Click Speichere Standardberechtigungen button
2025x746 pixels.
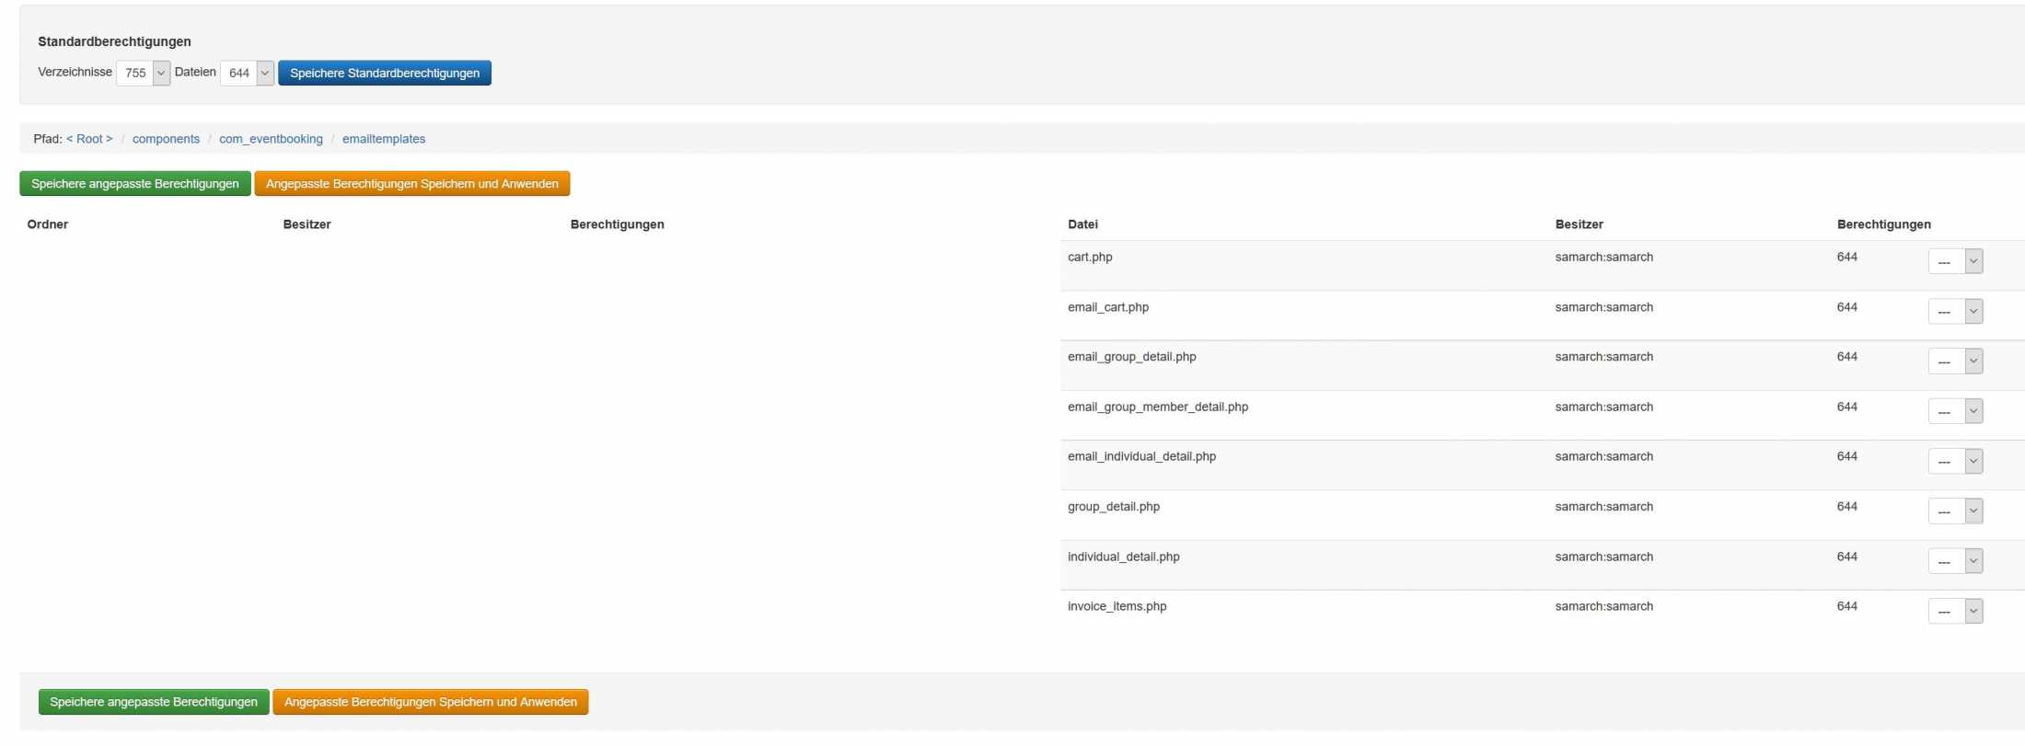tap(384, 74)
